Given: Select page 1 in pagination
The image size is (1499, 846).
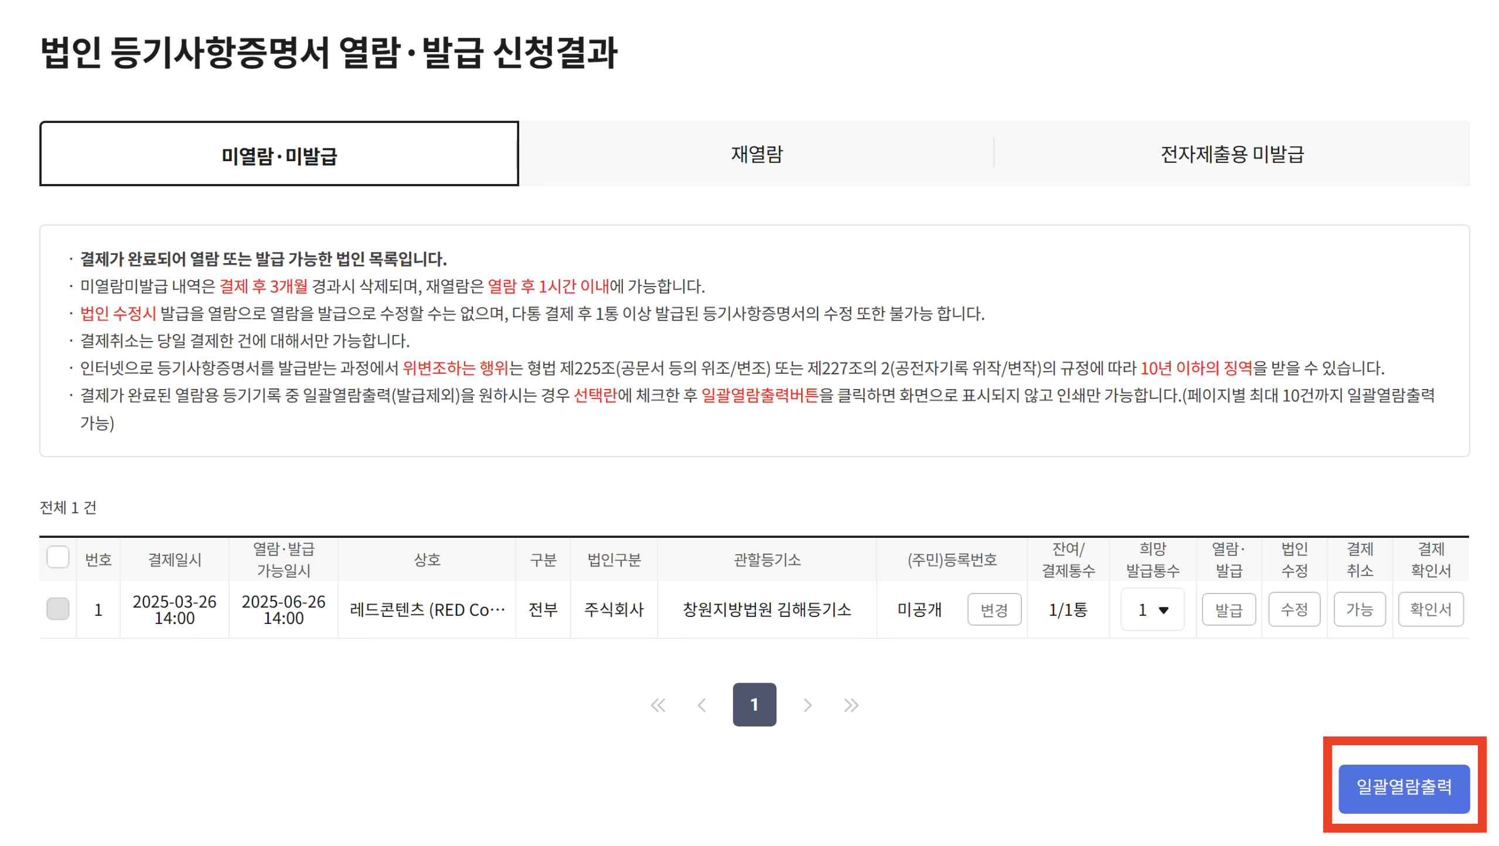Looking at the screenshot, I should point(754,705).
